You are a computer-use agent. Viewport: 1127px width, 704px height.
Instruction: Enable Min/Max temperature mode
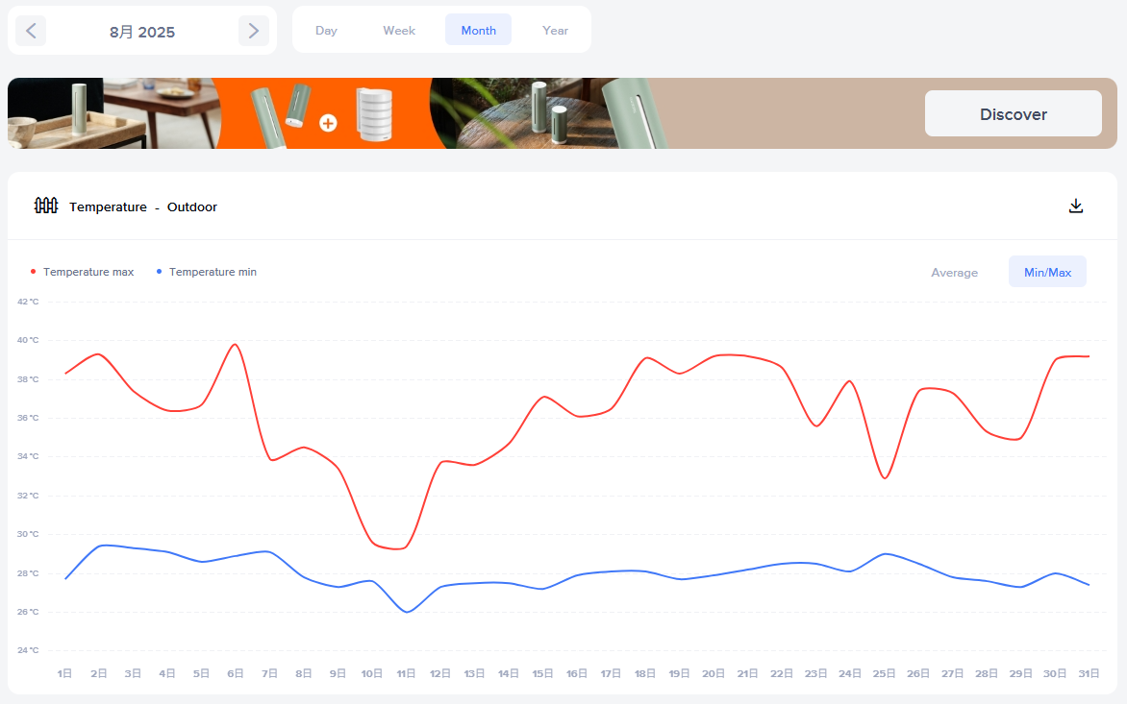click(x=1047, y=273)
